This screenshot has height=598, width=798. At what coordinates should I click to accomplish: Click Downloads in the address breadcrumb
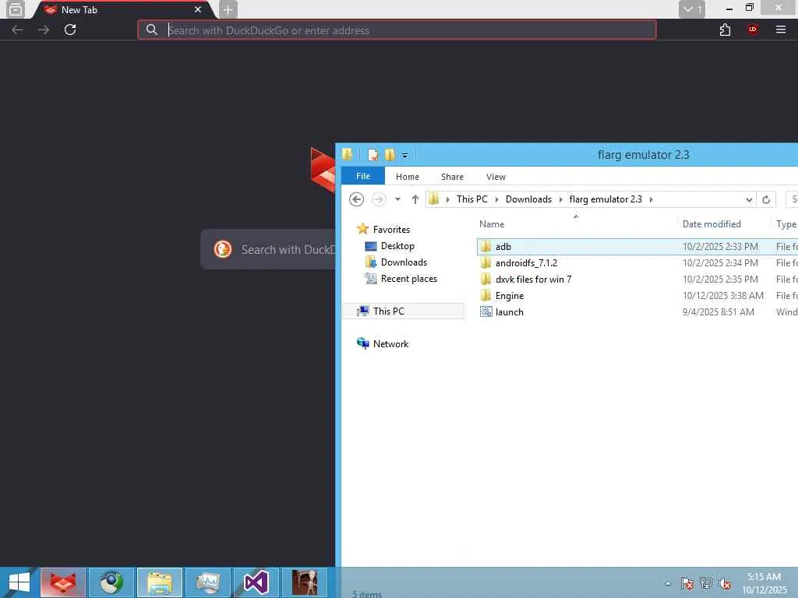coord(528,199)
